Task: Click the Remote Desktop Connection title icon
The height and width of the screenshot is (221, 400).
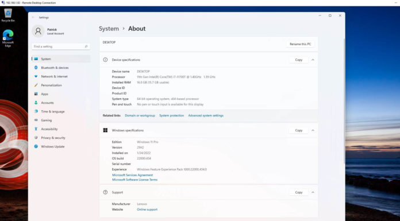Action: (3, 3)
